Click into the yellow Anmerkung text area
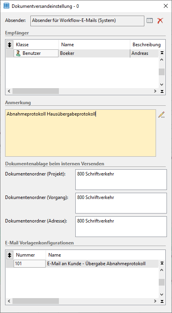The width and height of the screenshot is (172, 313). point(80,133)
